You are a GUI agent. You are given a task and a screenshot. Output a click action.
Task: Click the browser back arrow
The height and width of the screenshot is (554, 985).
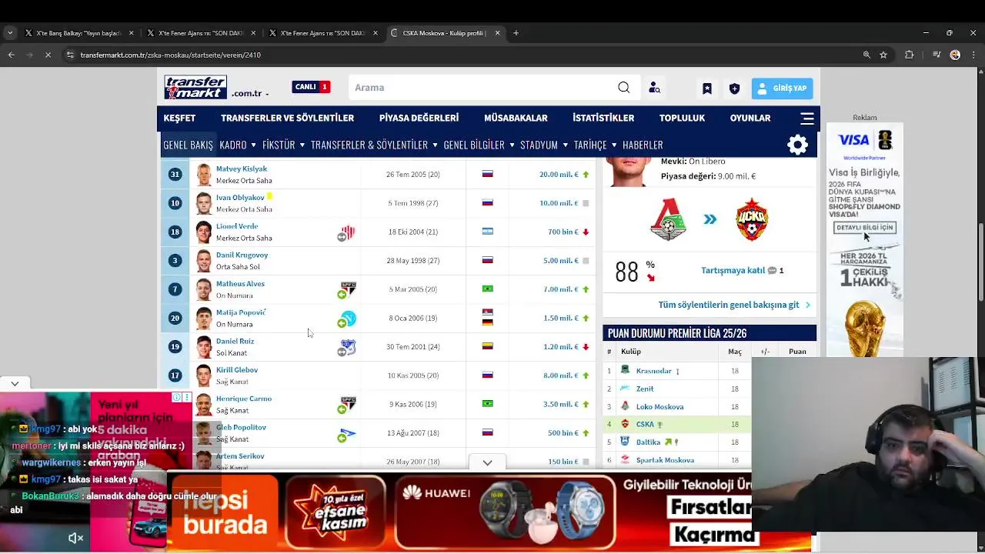pos(11,55)
